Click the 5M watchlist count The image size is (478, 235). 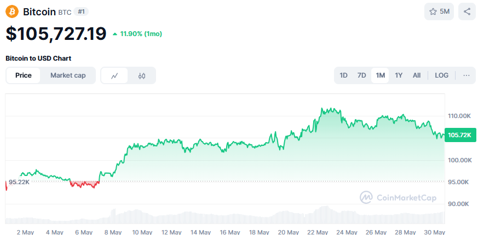click(445, 11)
